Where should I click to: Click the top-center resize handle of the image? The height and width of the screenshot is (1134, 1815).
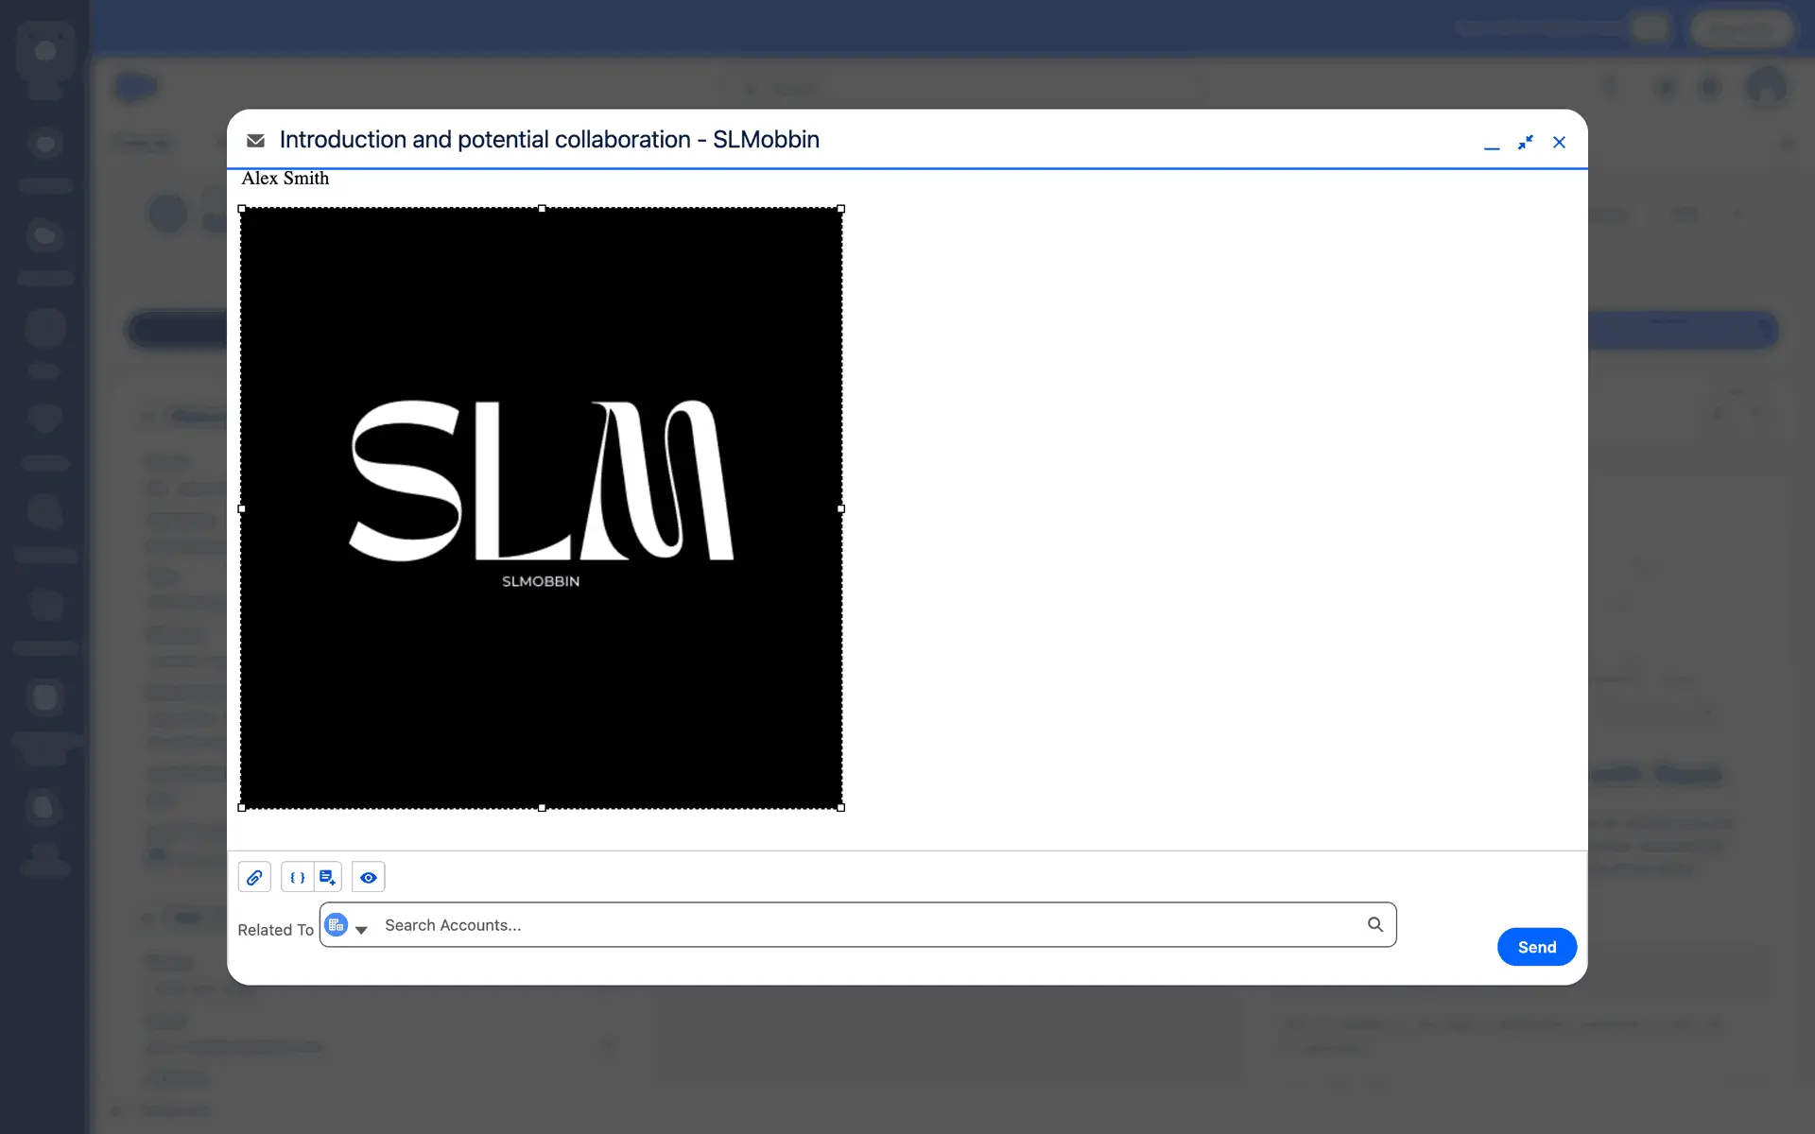coord(542,209)
